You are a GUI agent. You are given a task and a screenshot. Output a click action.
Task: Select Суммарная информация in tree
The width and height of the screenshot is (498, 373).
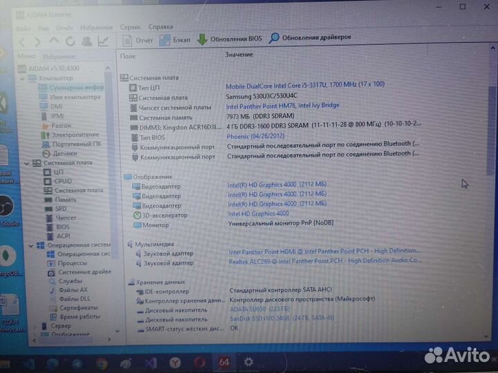coord(71,87)
